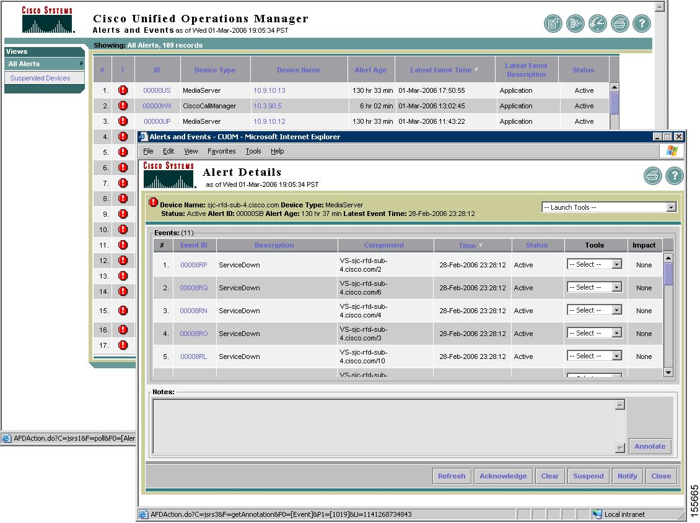The width and height of the screenshot is (700, 523).
Task: Open device name 10.9.10.12 link
Action: point(269,121)
